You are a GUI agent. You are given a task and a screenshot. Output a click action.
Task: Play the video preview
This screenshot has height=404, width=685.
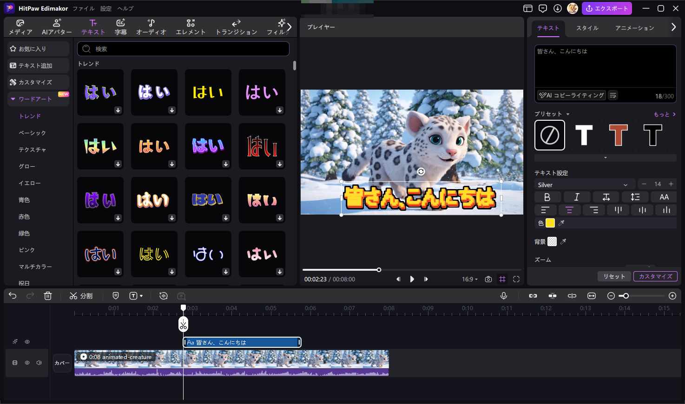tap(412, 279)
